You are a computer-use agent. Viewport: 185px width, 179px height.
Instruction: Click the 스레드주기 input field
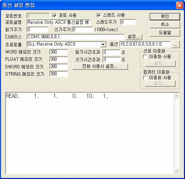point(128,22)
